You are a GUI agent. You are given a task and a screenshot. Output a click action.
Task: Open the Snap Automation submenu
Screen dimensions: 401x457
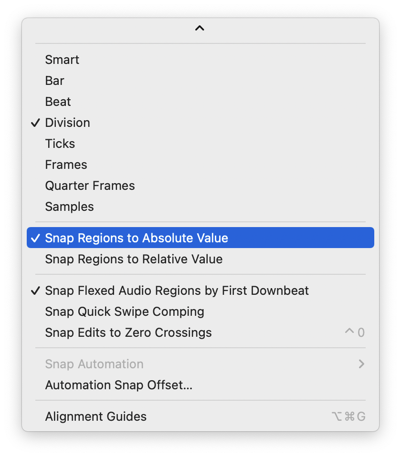[94, 364]
